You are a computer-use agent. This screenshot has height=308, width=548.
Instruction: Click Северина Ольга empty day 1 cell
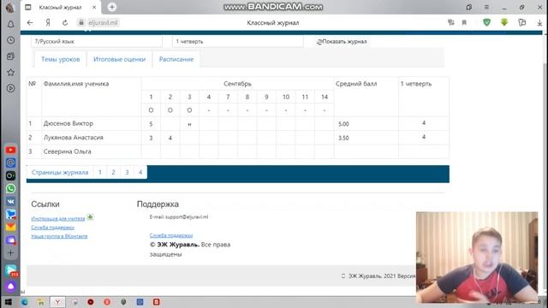tap(151, 151)
